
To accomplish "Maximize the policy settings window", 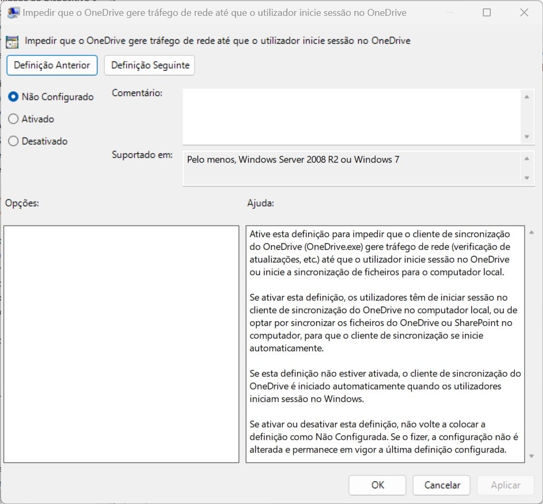I will [x=487, y=13].
